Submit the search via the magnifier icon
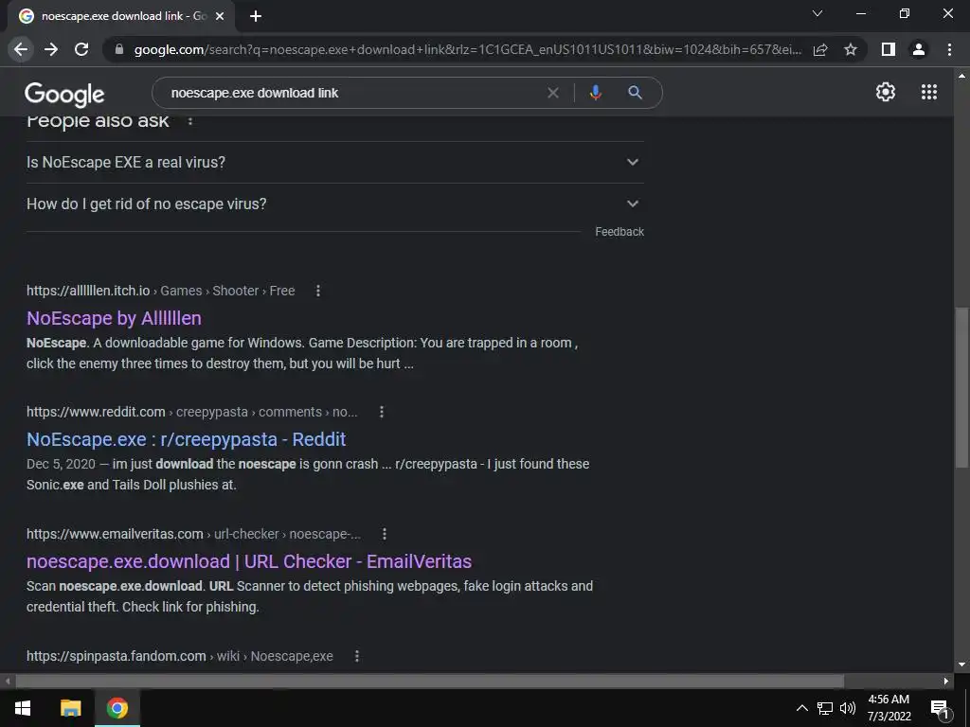970x727 pixels. 635,93
